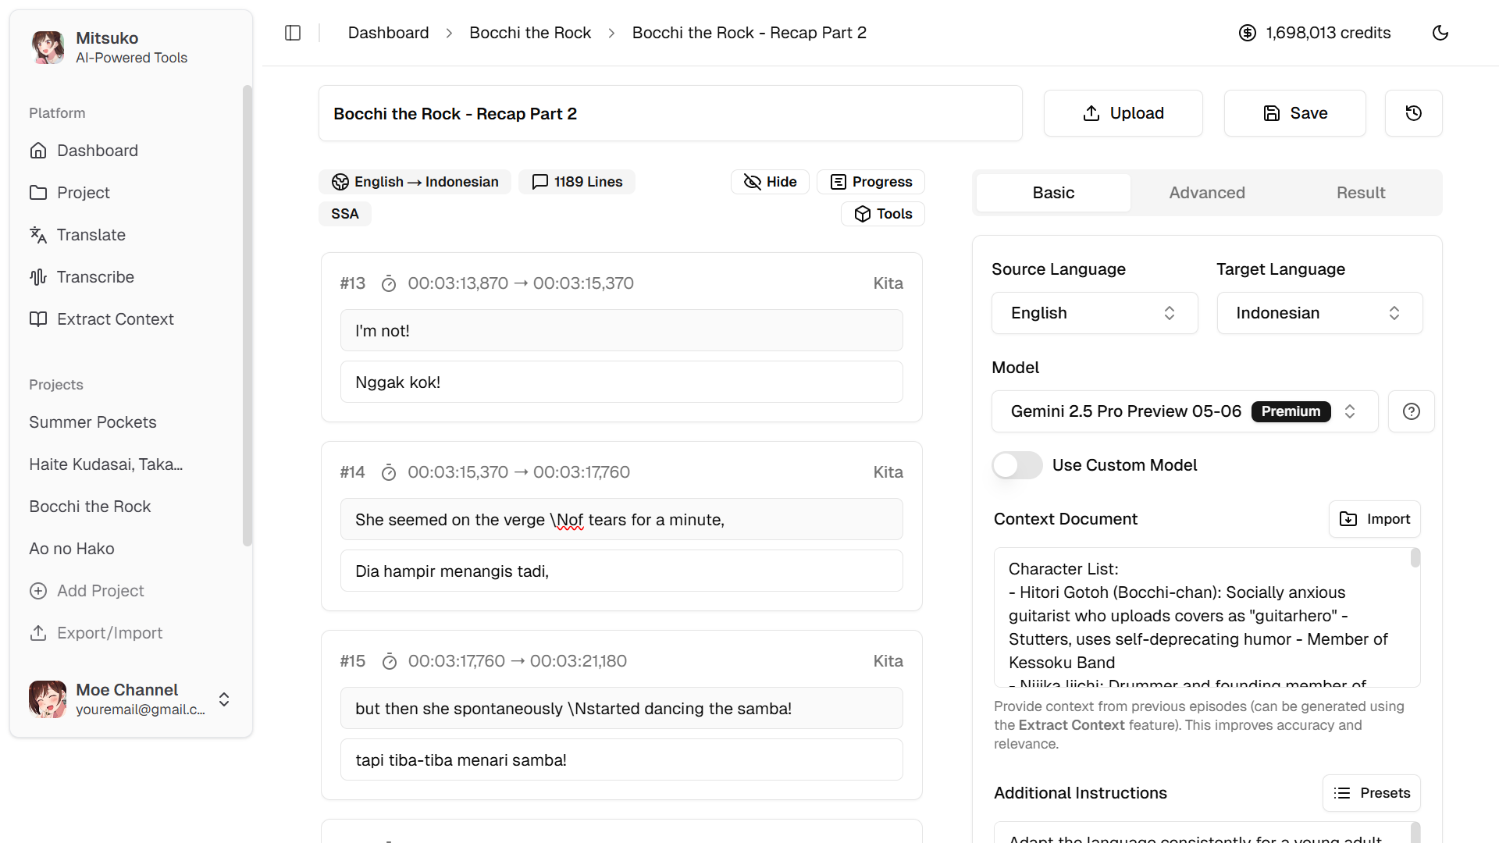1499x843 pixels.
Task: Open the Source Language dropdown
Action: click(x=1094, y=312)
